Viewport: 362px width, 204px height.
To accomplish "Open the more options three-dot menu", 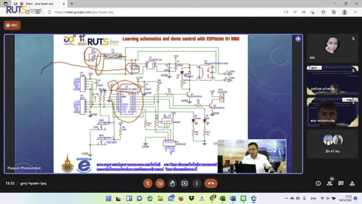I will [x=197, y=183].
